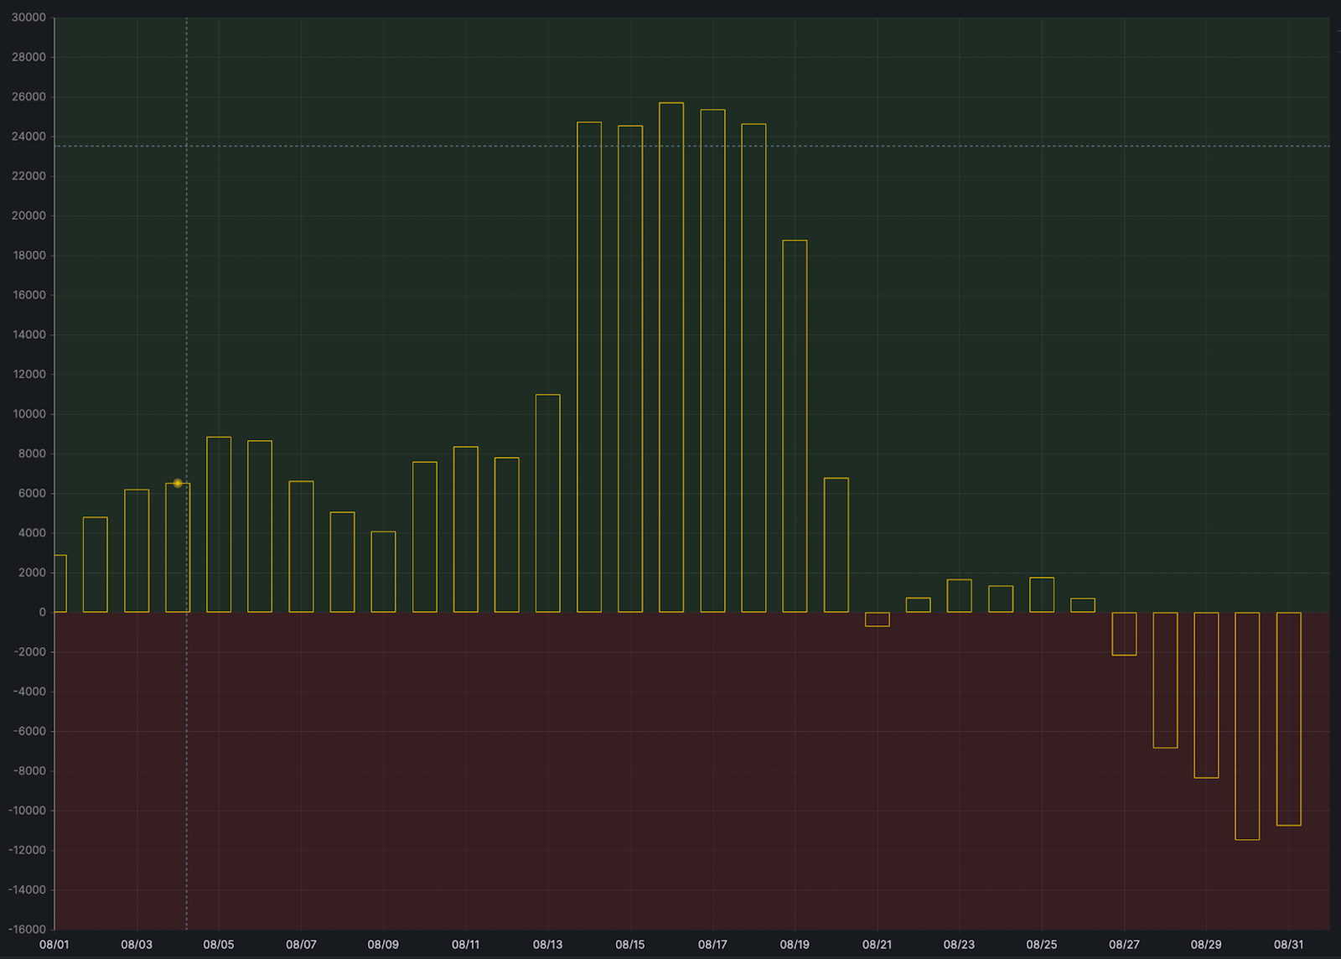Viewport: 1341px width, 959px height.
Task: Click the -16000 y-axis label
Action: point(27,930)
